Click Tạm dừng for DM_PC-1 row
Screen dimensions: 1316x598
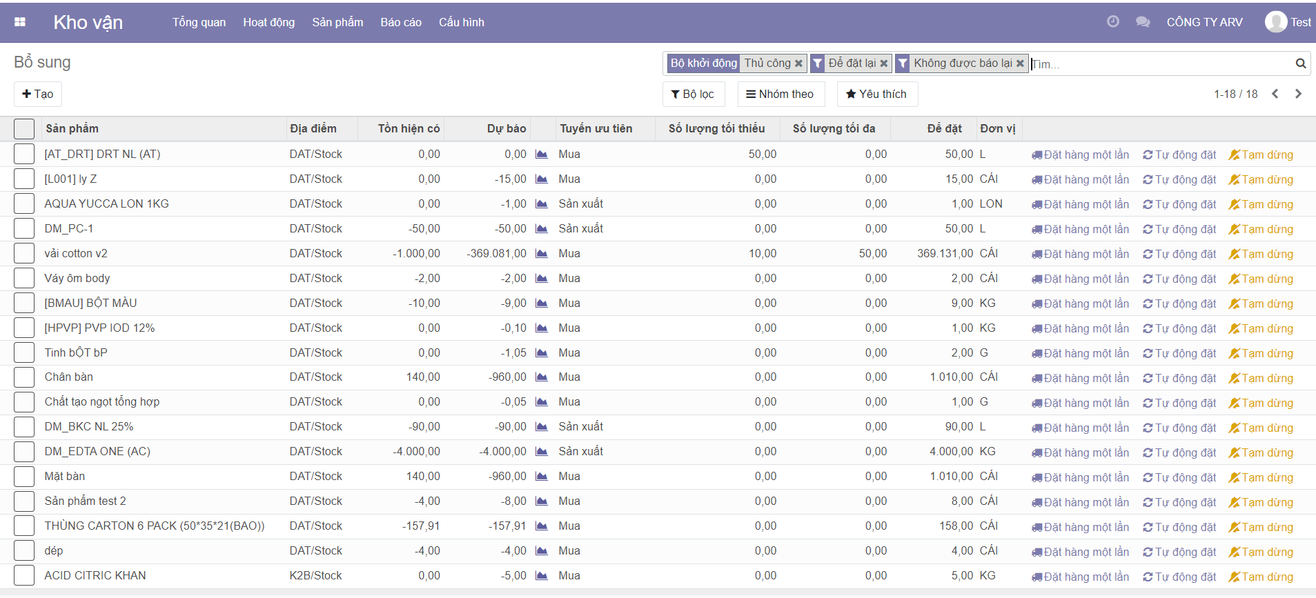pyautogui.click(x=1261, y=230)
